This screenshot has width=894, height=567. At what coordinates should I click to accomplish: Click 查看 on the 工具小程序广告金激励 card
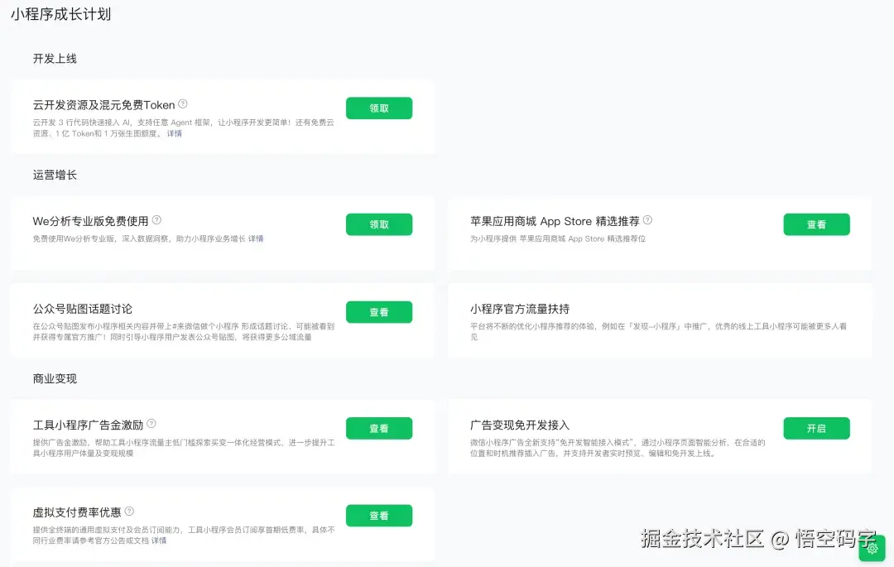click(378, 428)
